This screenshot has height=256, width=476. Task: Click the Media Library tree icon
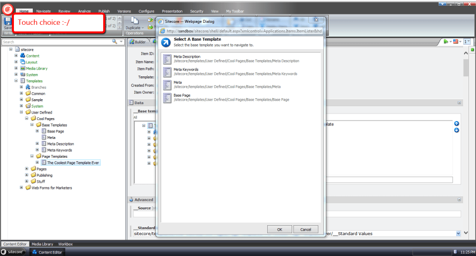coord(22,68)
